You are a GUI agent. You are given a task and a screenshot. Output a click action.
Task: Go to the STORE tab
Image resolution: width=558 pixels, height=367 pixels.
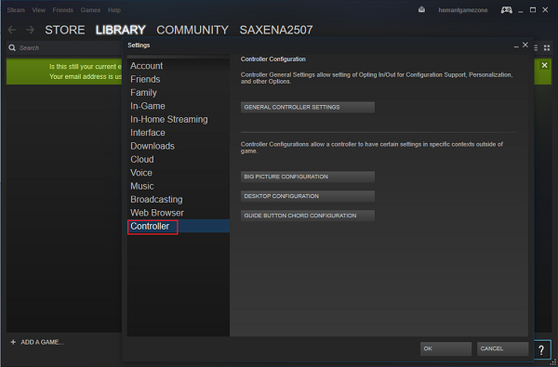click(x=65, y=30)
